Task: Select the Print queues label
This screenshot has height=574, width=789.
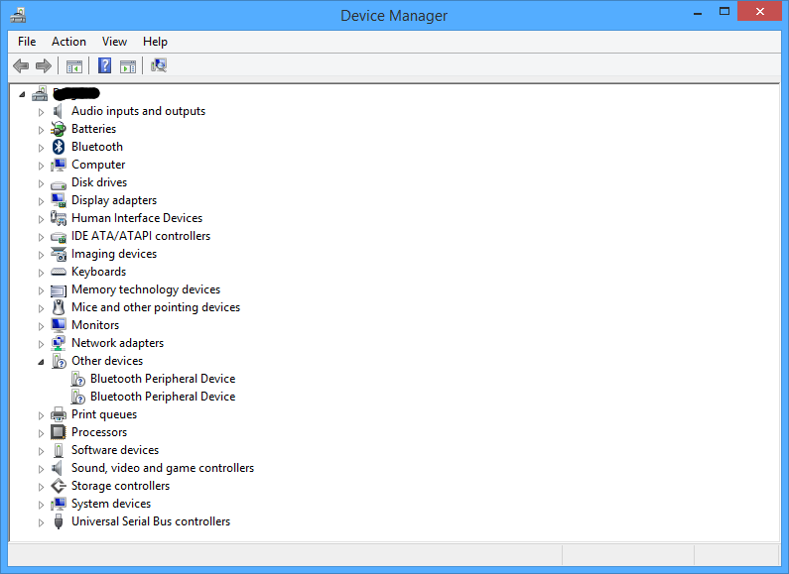Action: 104,414
